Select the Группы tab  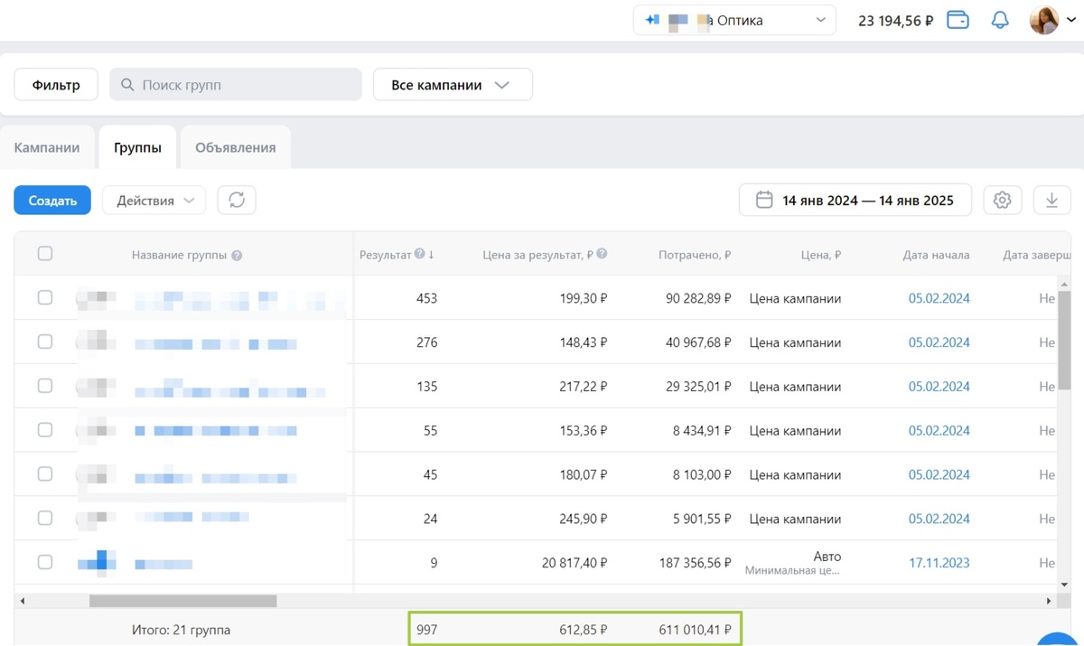[138, 147]
